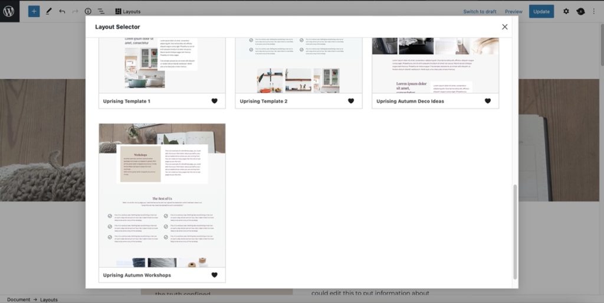Select the Uprising Autumn Deco Ideas thumbnail
The height and width of the screenshot is (303, 604).
(435, 65)
